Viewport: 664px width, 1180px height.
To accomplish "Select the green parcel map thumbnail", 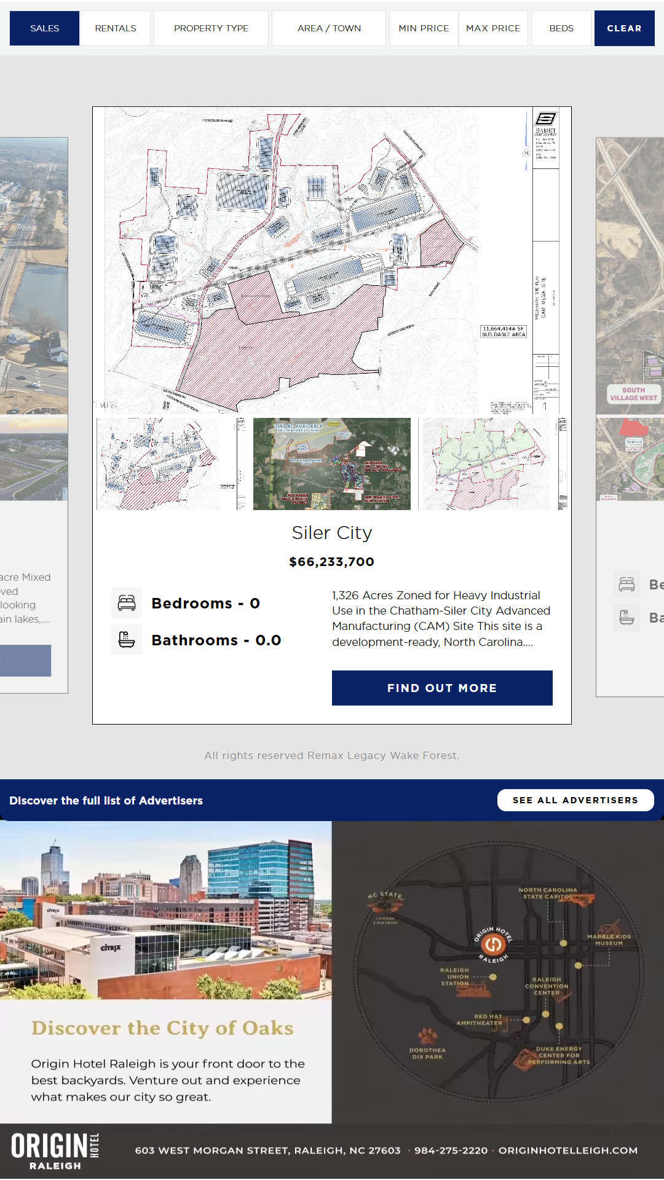I will [x=493, y=464].
